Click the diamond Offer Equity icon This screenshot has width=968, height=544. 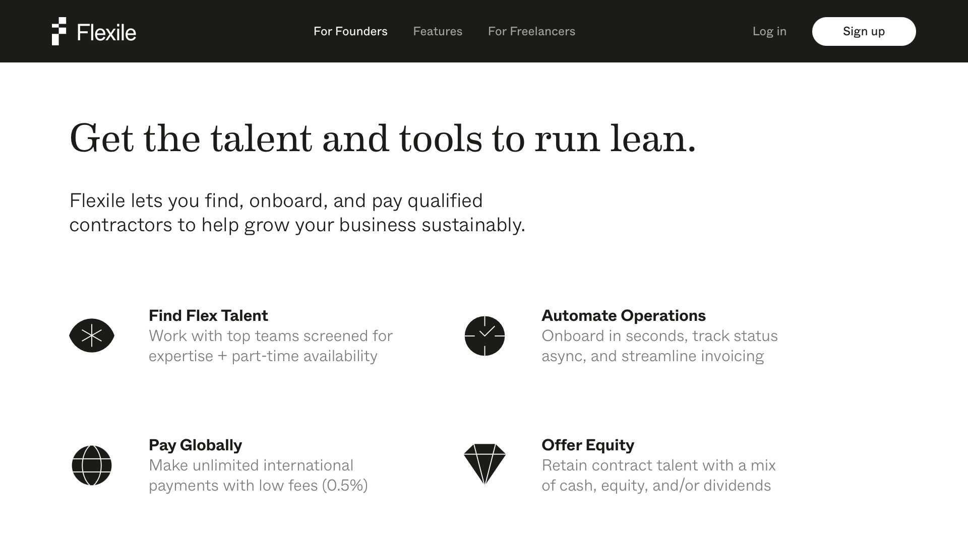click(485, 464)
